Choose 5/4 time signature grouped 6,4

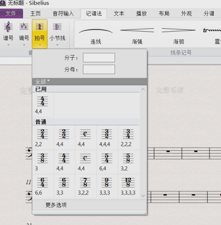[107, 162]
